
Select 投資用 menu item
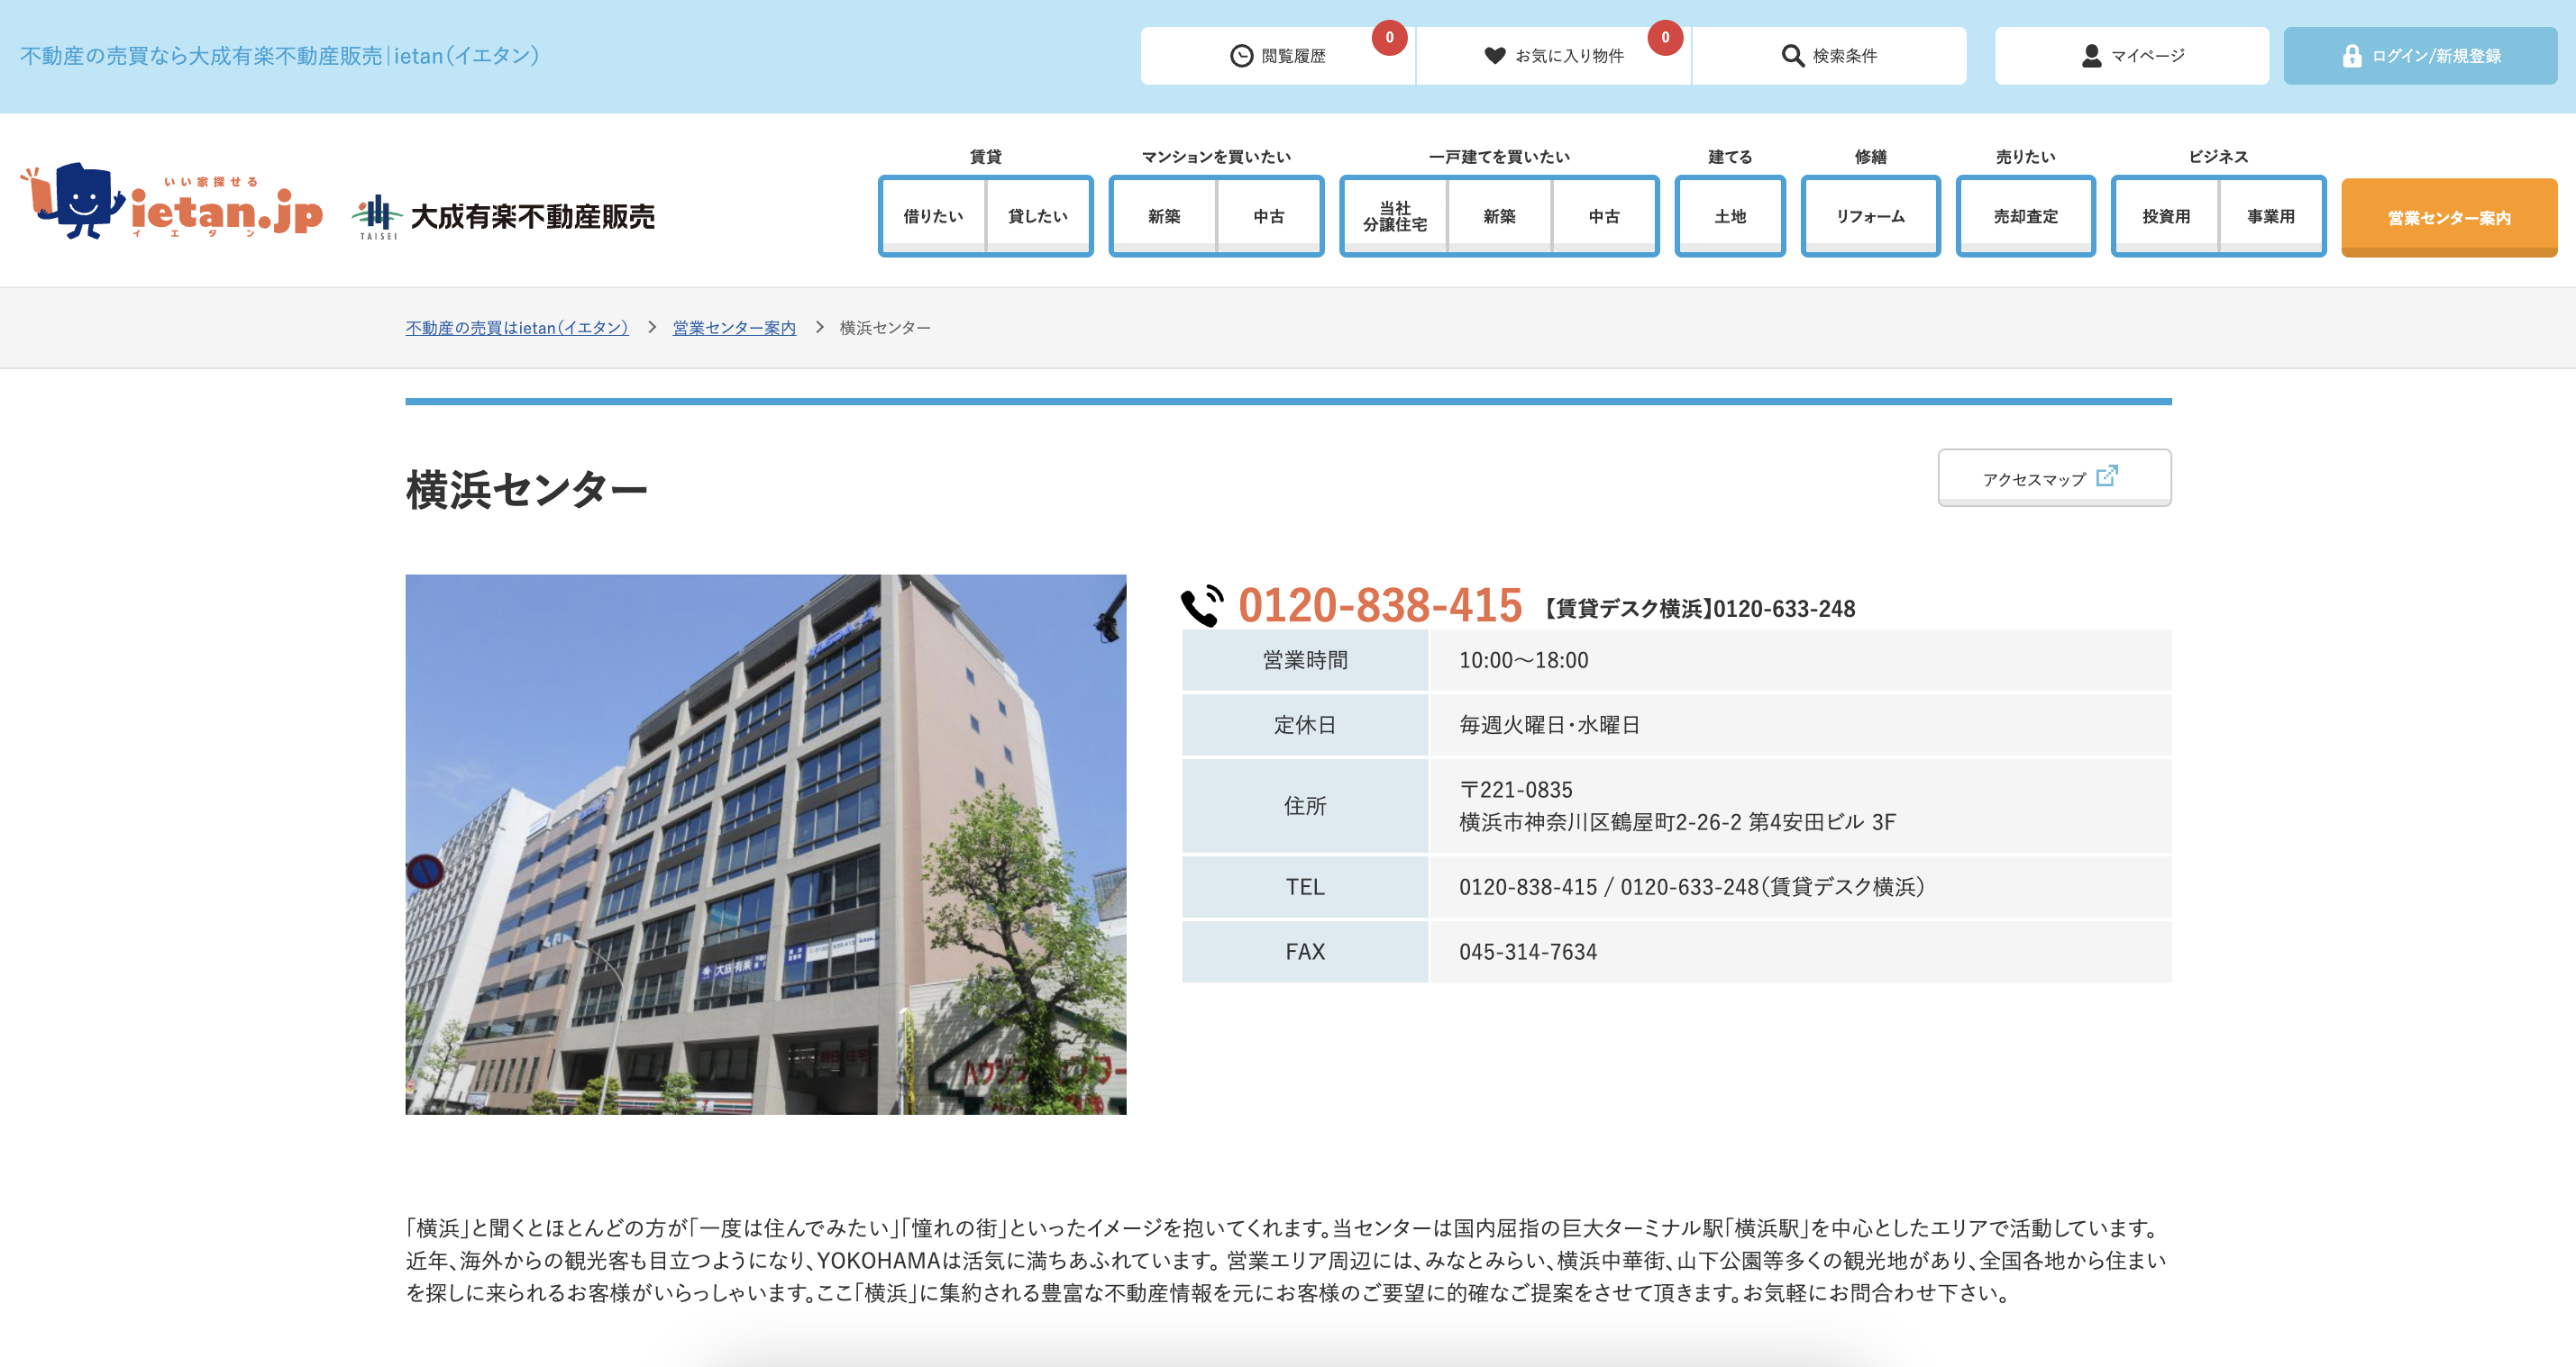(2166, 216)
